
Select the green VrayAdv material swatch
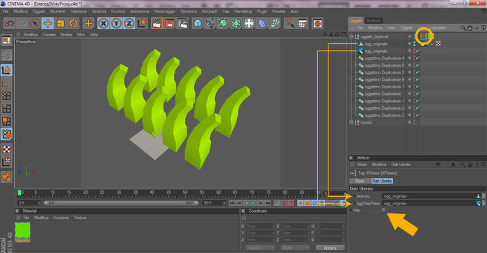click(23, 230)
